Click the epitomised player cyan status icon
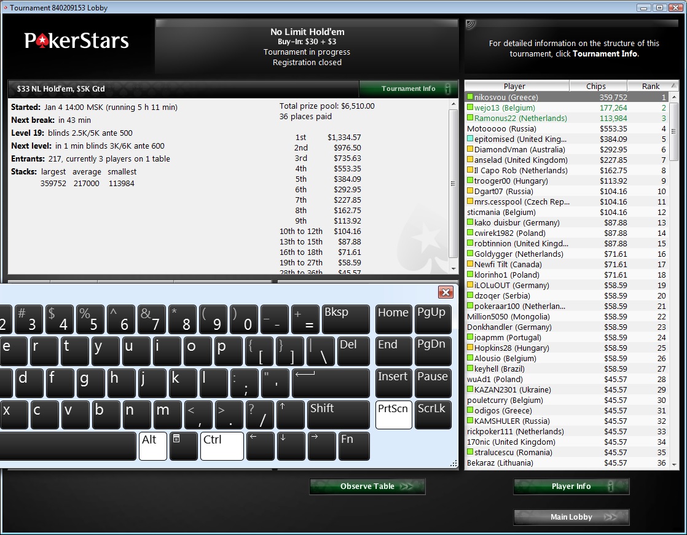687x535 pixels. pyautogui.click(x=470, y=139)
